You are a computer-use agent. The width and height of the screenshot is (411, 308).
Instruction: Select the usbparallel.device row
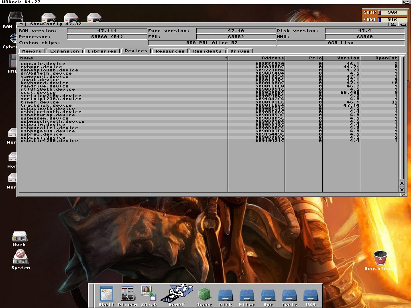point(209,128)
